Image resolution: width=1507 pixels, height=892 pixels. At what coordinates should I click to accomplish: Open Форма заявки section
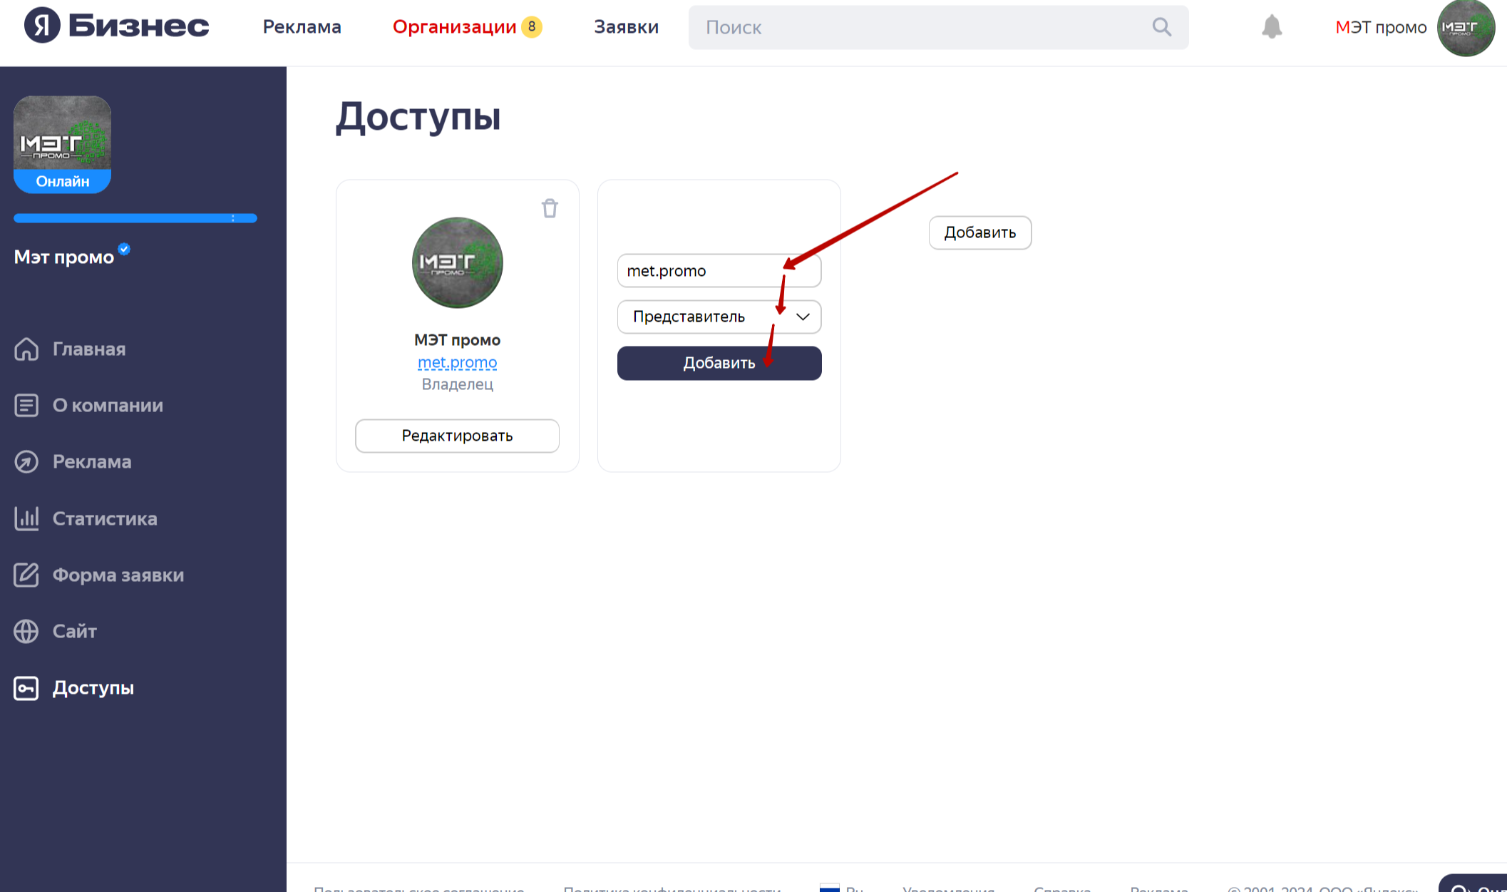point(118,575)
